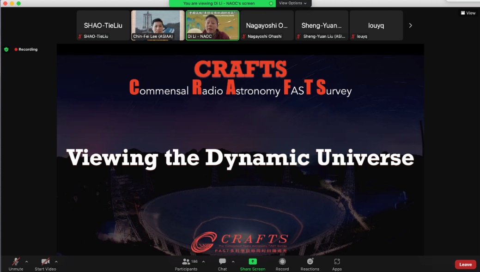Image resolution: width=480 pixels, height=272 pixels.
Task: Select Nagayoshi Ohashi participant tile
Action: point(267,25)
